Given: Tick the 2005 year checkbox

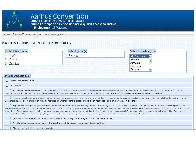Looking at the screenshot, I should click(x=68, y=55).
